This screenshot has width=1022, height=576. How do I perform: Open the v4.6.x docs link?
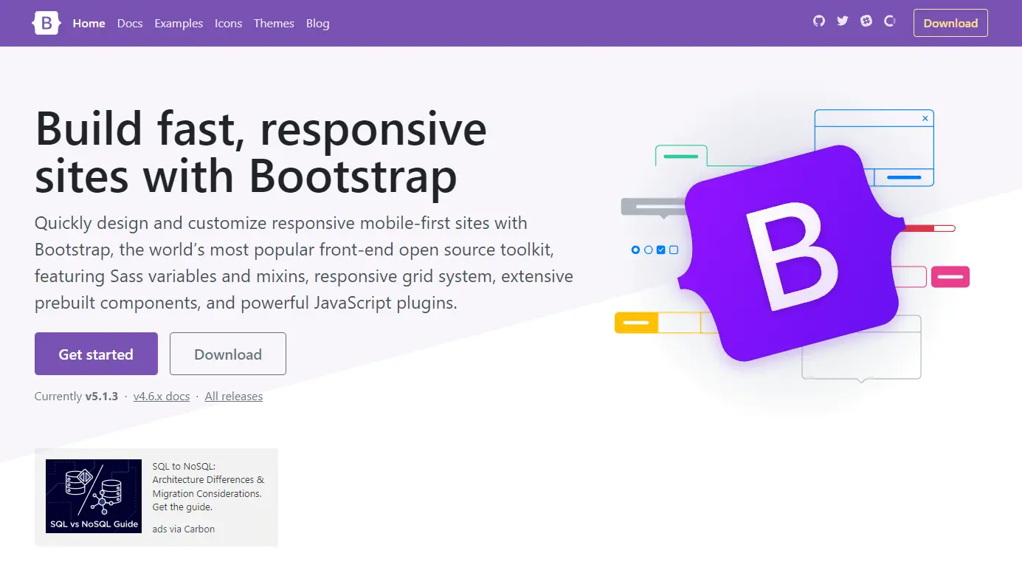(x=162, y=397)
